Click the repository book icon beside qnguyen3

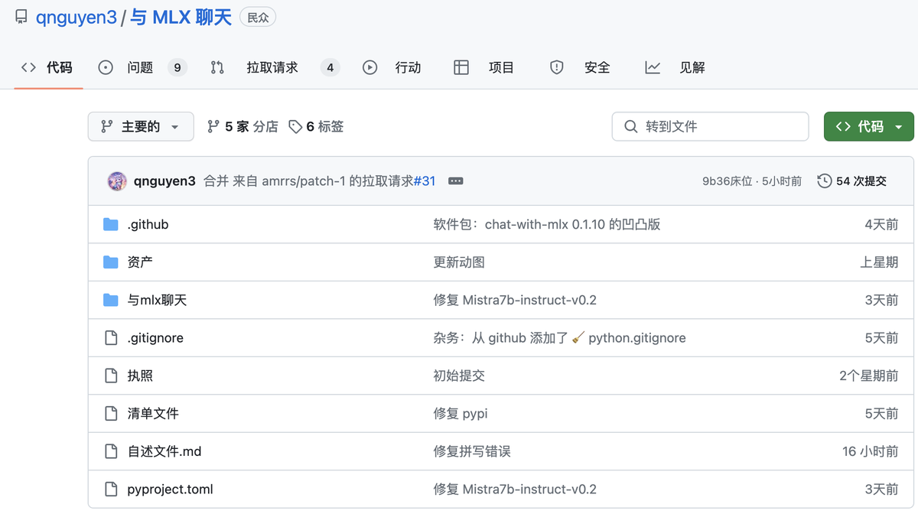coord(21,17)
